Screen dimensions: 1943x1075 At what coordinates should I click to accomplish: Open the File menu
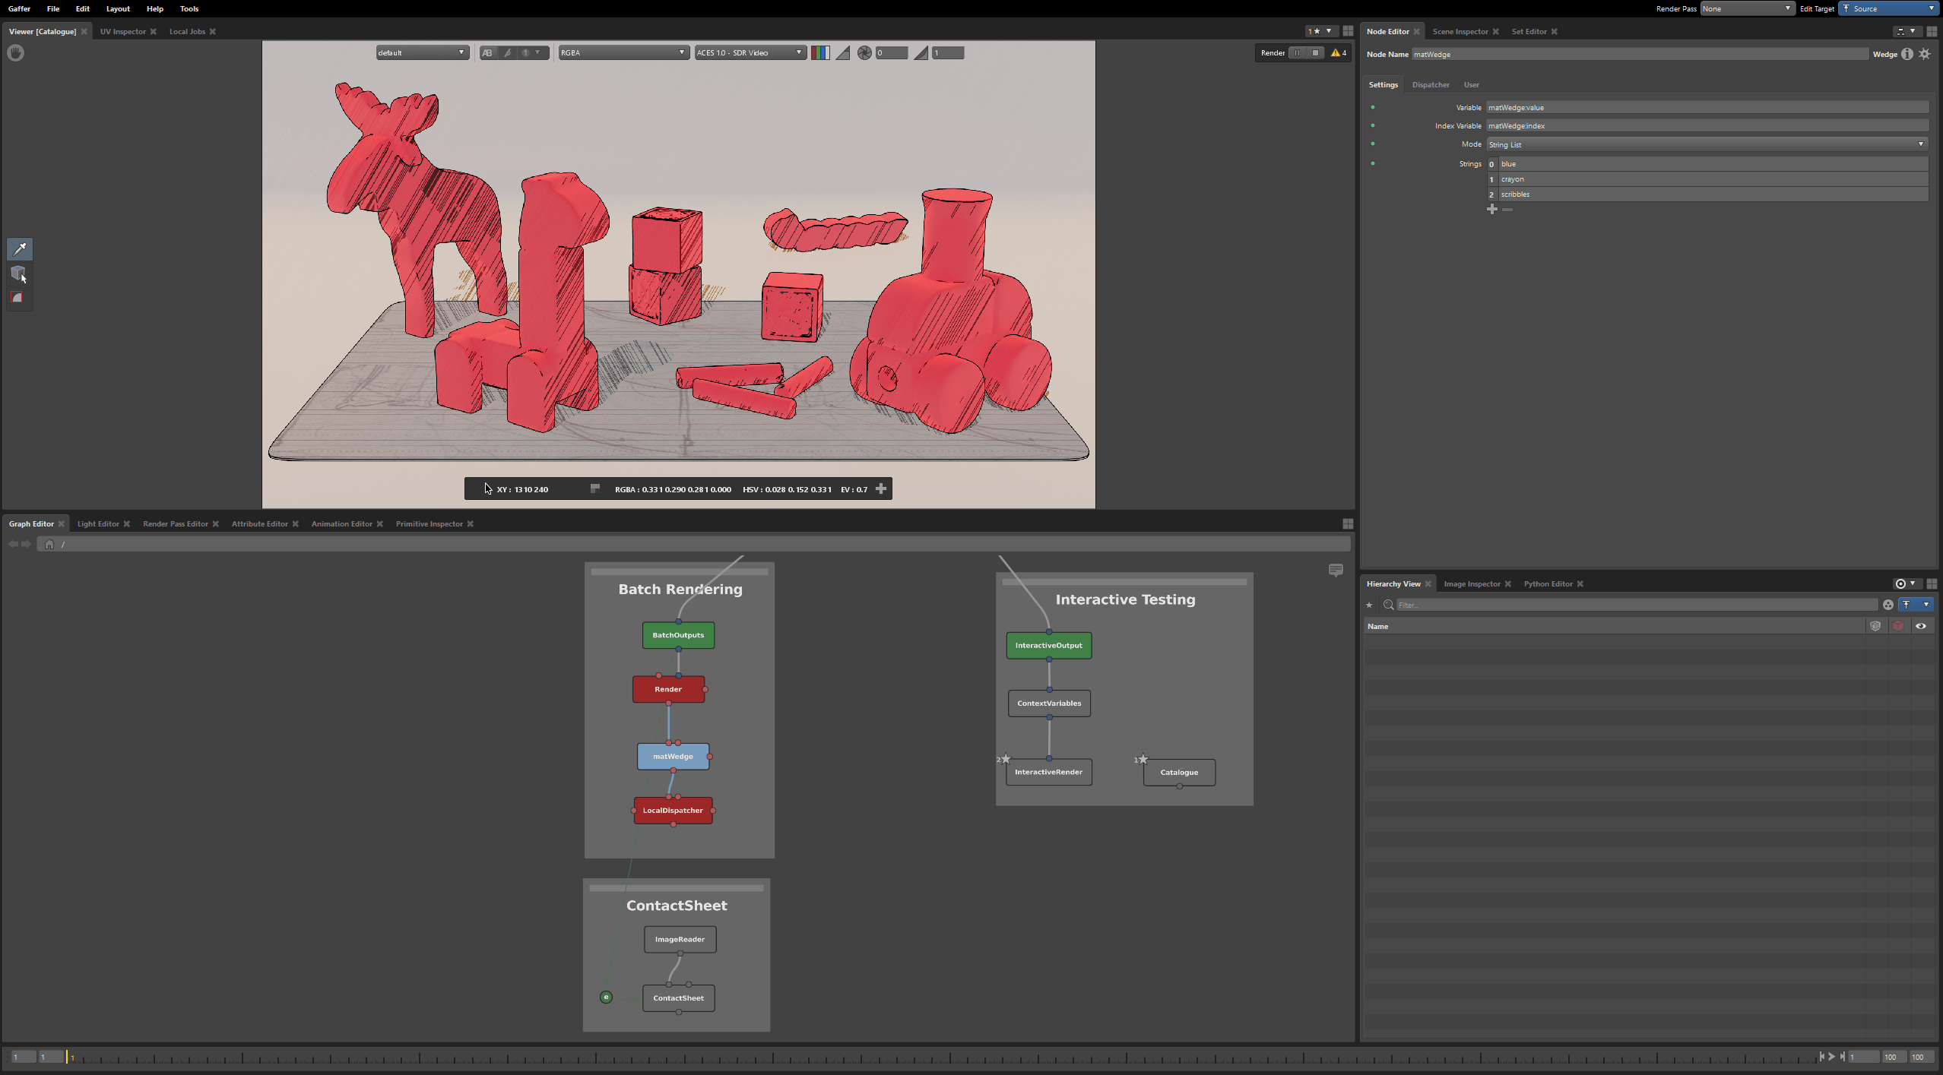coord(53,8)
